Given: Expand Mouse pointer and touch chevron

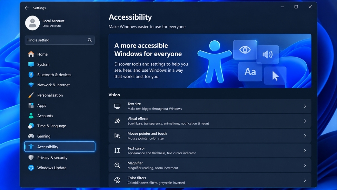Looking at the screenshot, I should click(x=305, y=136).
